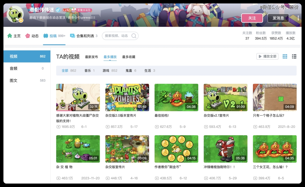Screen dimensions: 305x187
Task: Open title 冲锋橄榄伽刚特尔!!
Action: pyautogui.click(x=219, y=167)
